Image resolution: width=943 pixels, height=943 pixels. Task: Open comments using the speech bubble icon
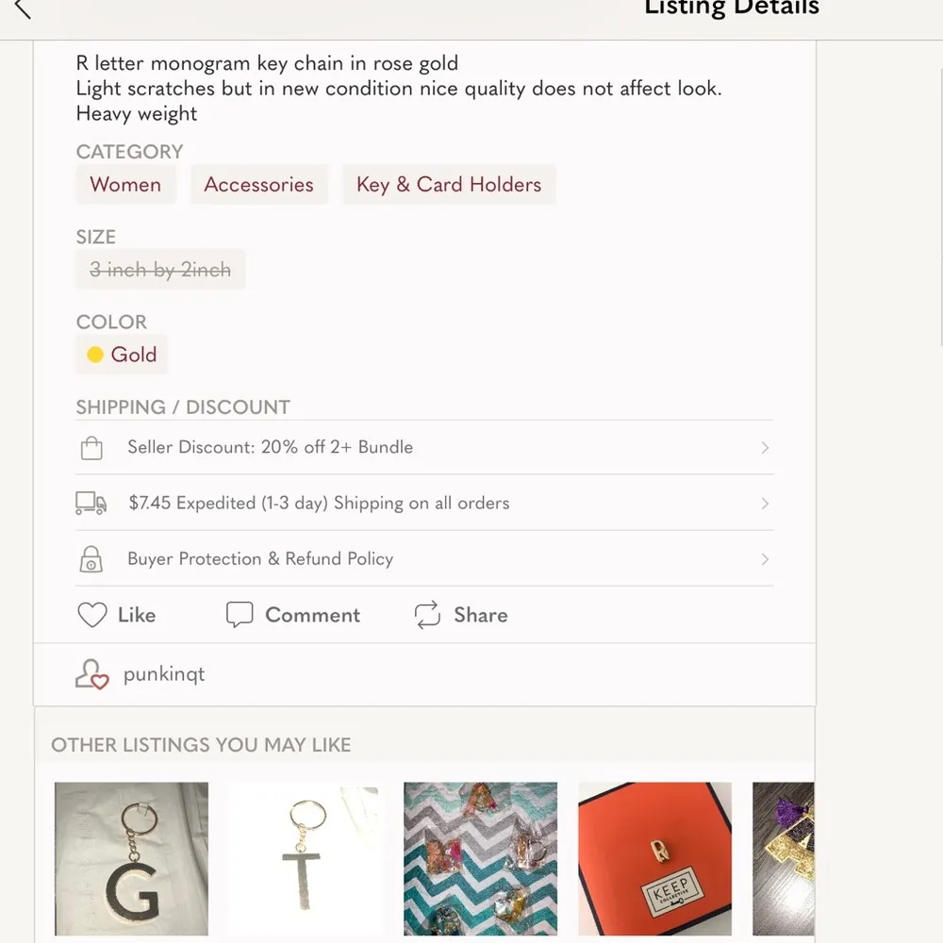(x=240, y=615)
